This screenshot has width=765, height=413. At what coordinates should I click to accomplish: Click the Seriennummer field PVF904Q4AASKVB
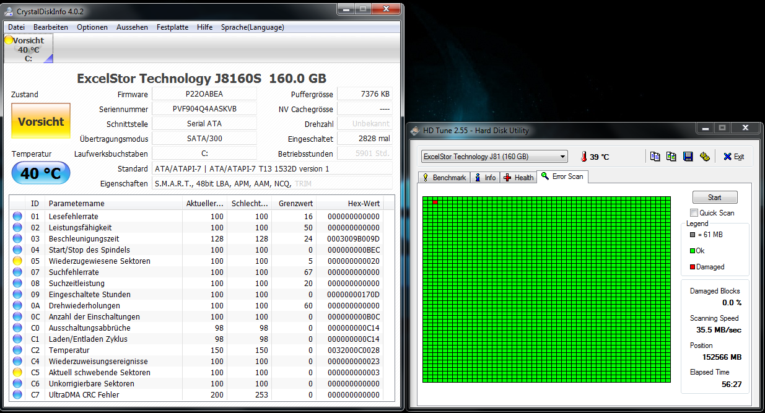tap(204, 109)
